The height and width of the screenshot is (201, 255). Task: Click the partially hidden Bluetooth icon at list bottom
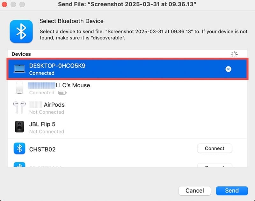pos(19,165)
